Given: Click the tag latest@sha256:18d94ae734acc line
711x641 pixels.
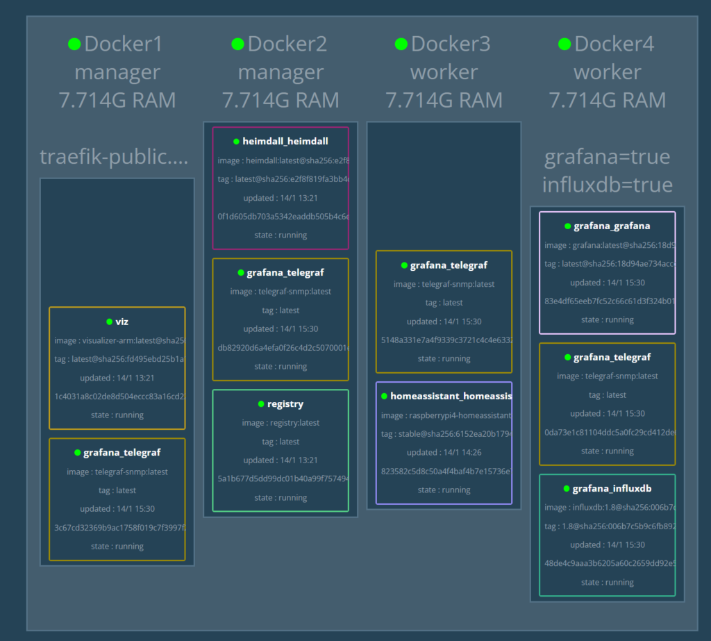Looking at the screenshot, I should pos(610,264).
